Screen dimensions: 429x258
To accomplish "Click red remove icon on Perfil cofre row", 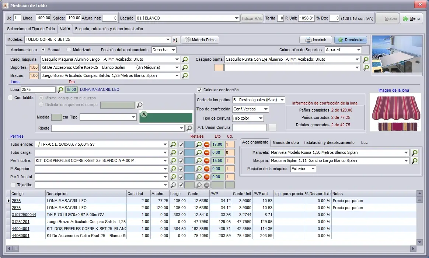I will click(x=207, y=161).
